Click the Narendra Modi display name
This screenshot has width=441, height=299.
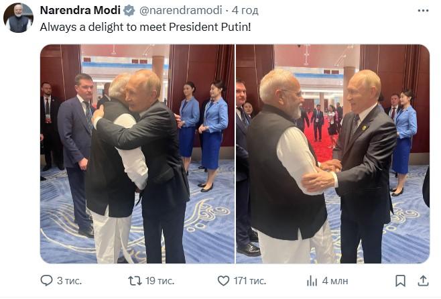(x=80, y=11)
